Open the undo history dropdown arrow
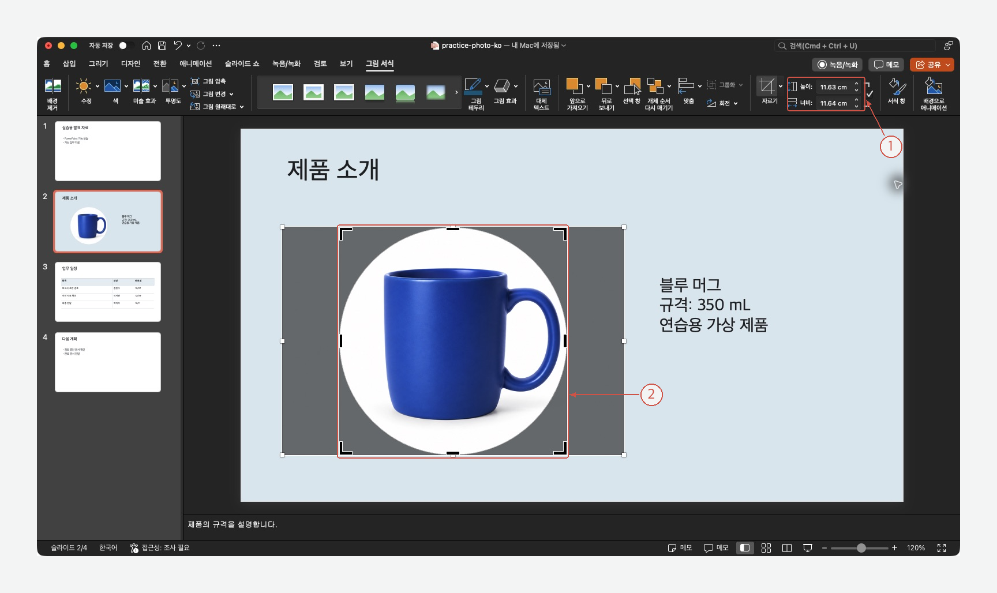Screen dimensions: 997x593 pos(189,46)
